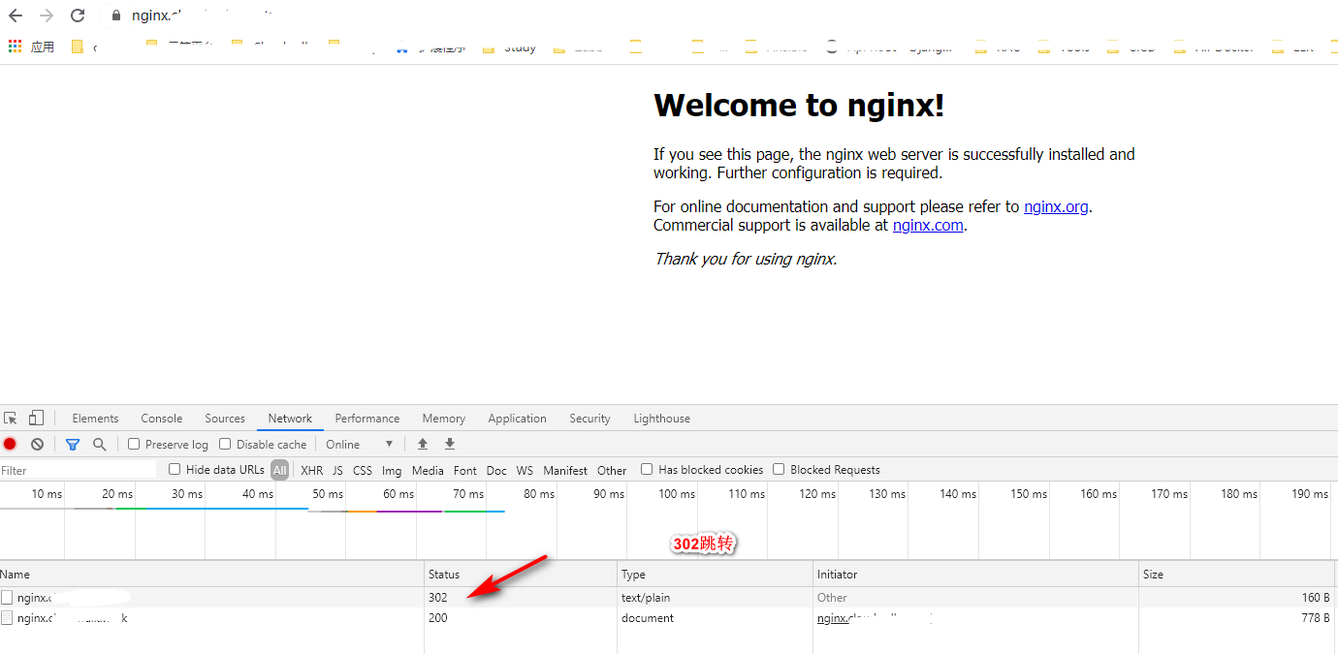Show Other request types
This screenshot has height=654, width=1338.
[612, 470]
